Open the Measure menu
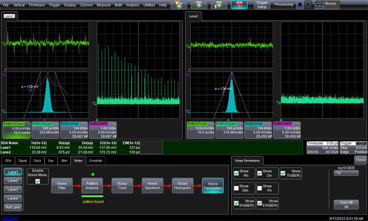Viewport: 368px width, 221px height. coord(104,5)
